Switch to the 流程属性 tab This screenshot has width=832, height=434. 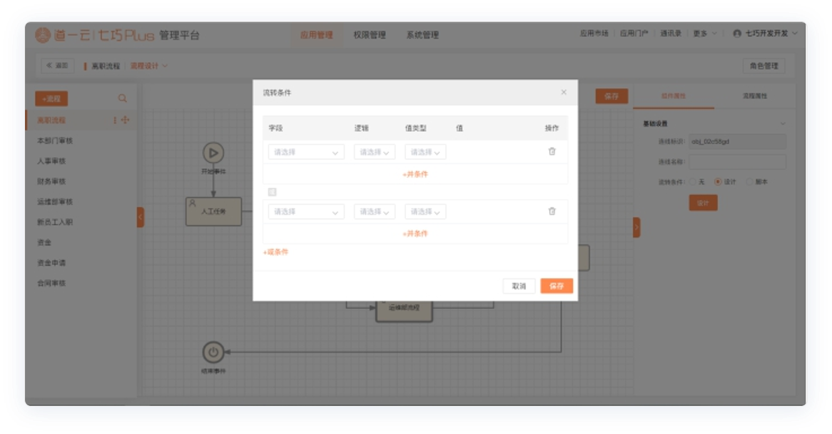[x=754, y=96]
